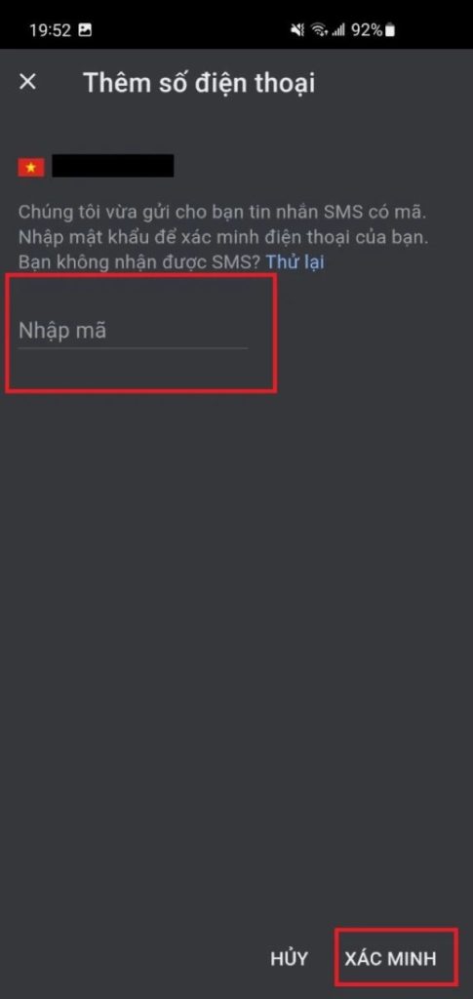Tap the Bạn không nhận được SMS? text
Viewport: 473px width, 999px height.
(x=139, y=261)
